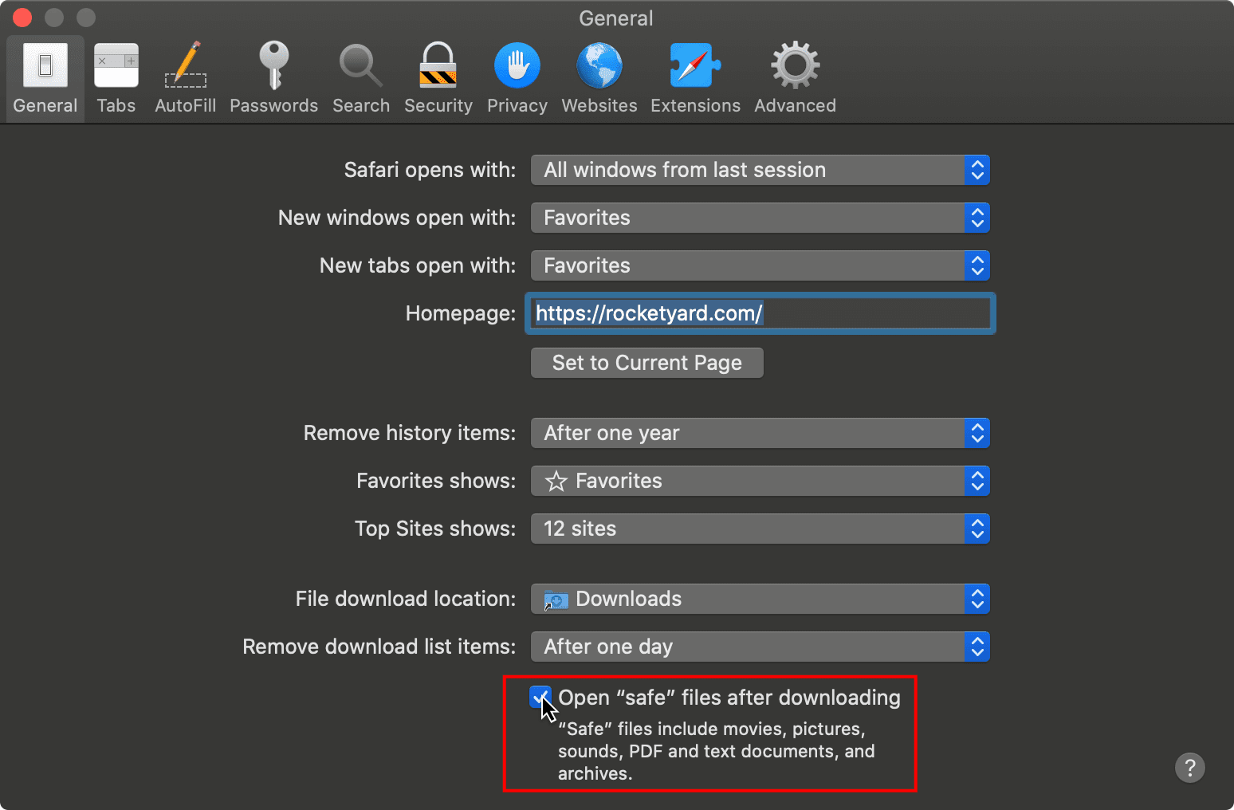Click the Set to Current Page button
This screenshot has width=1234, height=810.
point(646,363)
